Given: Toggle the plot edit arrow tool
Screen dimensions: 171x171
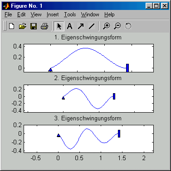Looking at the screenshot, I should (x=59, y=26).
